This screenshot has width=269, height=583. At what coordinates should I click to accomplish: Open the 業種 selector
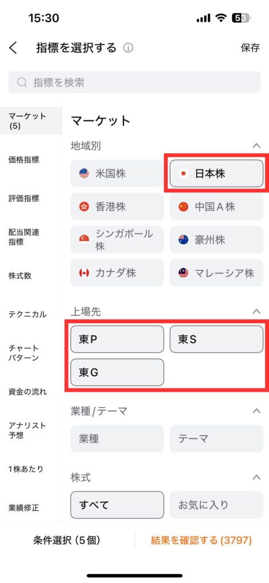(x=117, y=439)
